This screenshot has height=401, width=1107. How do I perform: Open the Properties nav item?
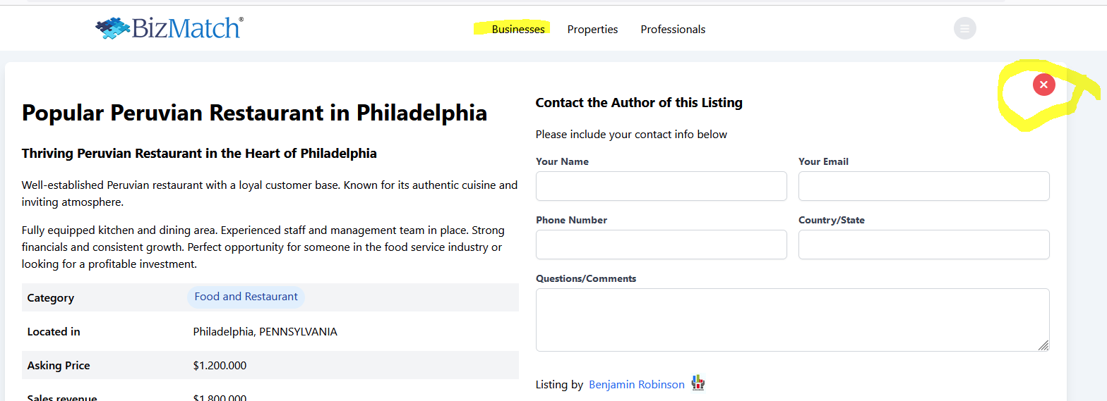592,29
